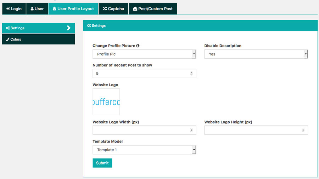319x179 pixels.
Task: Click the envelope icon on Post/Custom Post tab
Action: coord(135,9)
